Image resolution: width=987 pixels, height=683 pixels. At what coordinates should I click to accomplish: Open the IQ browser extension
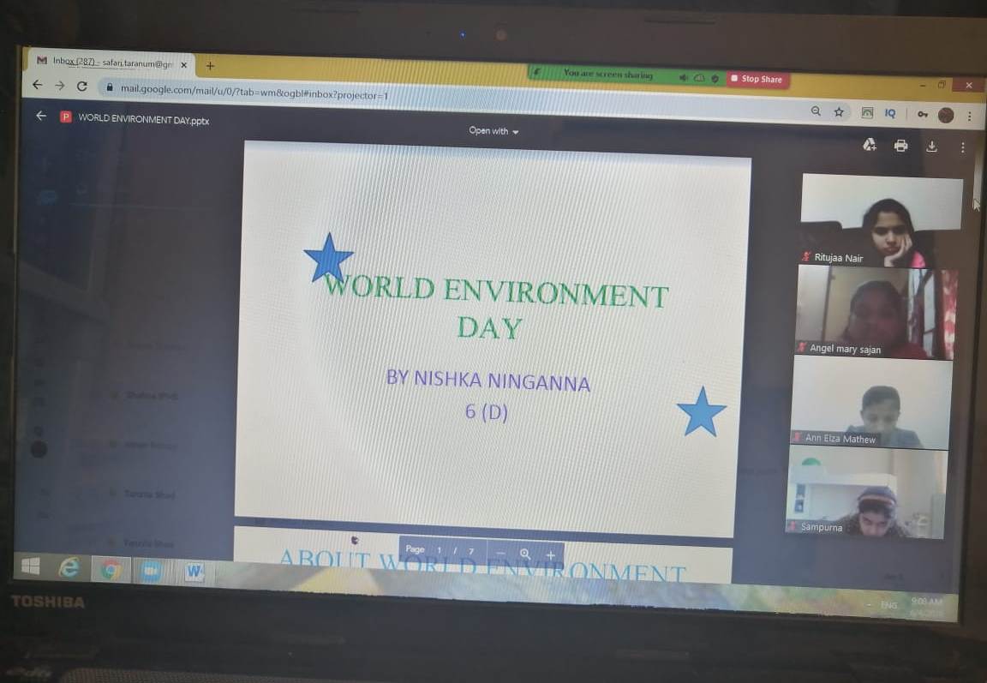click(x=890, y=113)
